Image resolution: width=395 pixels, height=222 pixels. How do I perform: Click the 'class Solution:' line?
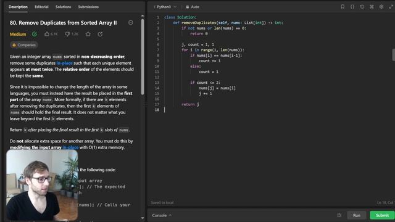180,17
